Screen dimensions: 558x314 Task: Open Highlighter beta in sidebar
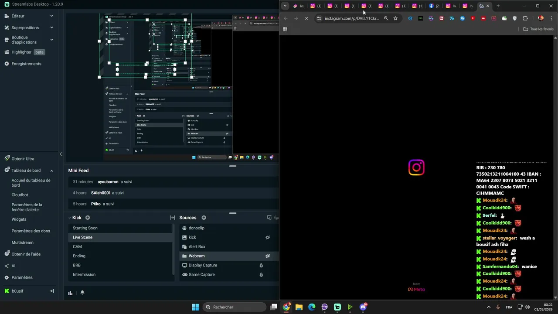point(24,52)
